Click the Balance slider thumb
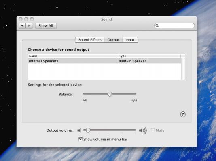 [110, 94]
